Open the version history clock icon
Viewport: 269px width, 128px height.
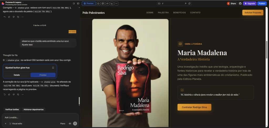[74, 3]
